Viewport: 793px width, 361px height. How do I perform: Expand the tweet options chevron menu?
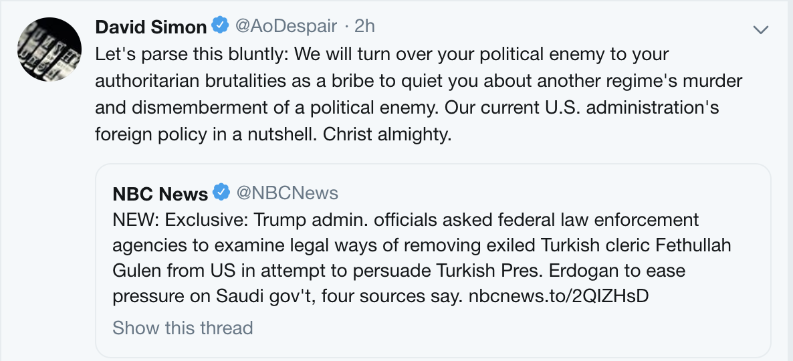click(x=760, y=29)
